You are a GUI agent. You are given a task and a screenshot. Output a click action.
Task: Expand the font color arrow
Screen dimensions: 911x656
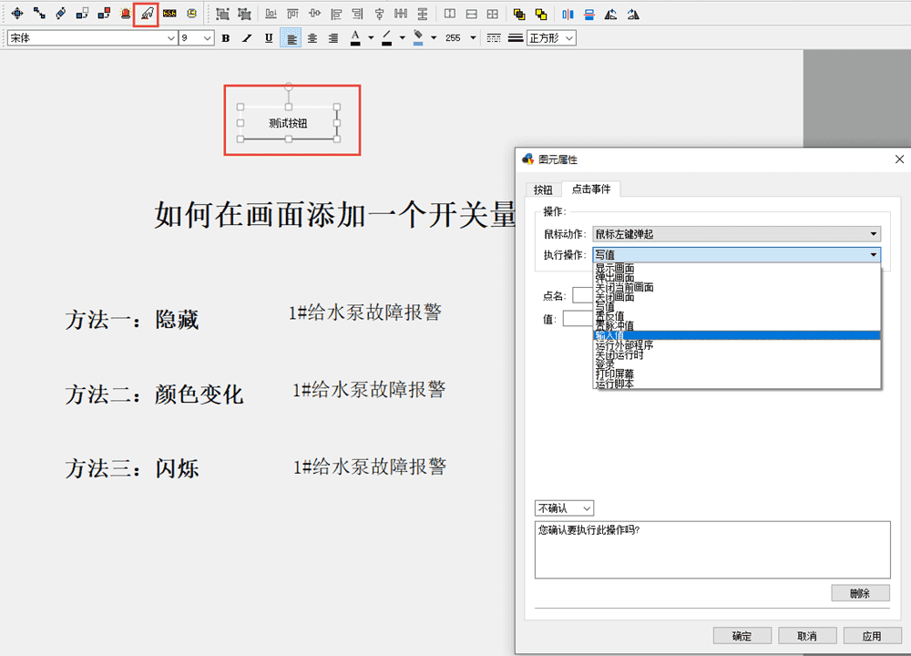pos(371,37)
